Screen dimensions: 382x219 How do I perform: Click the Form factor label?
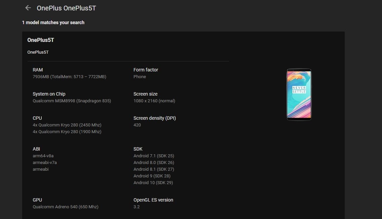click(146, 70)
